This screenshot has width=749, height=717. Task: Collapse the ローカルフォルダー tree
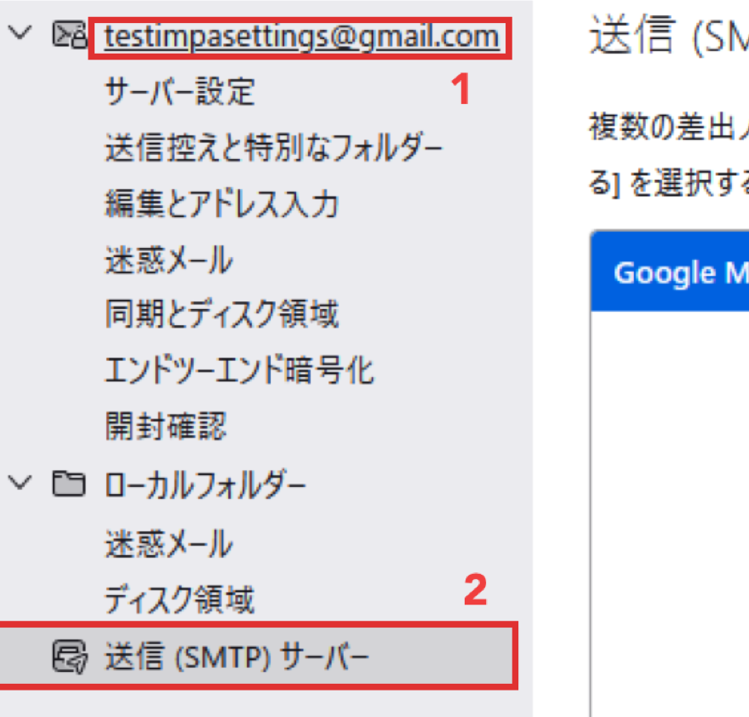point(20,483)
